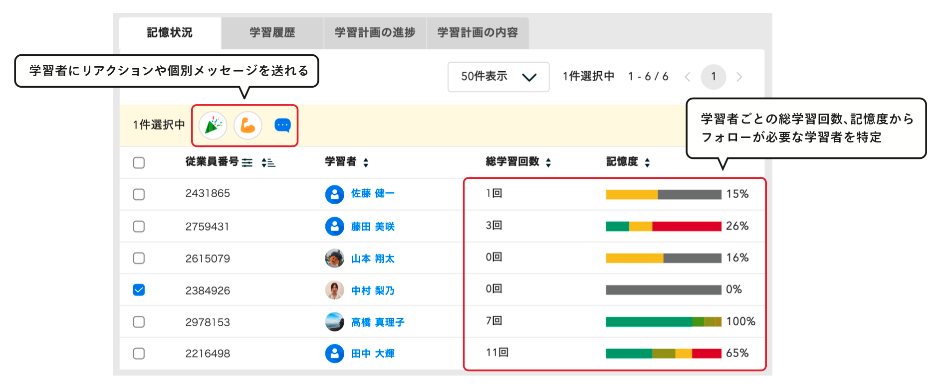Open learner 藤田 美咲's name link
This screenshot has height=389, width=939.
tap(373, 227)
